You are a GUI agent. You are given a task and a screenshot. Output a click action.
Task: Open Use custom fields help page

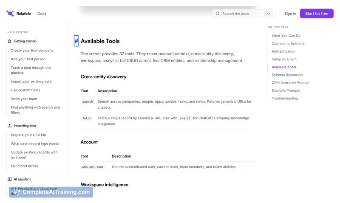[25, 90]
